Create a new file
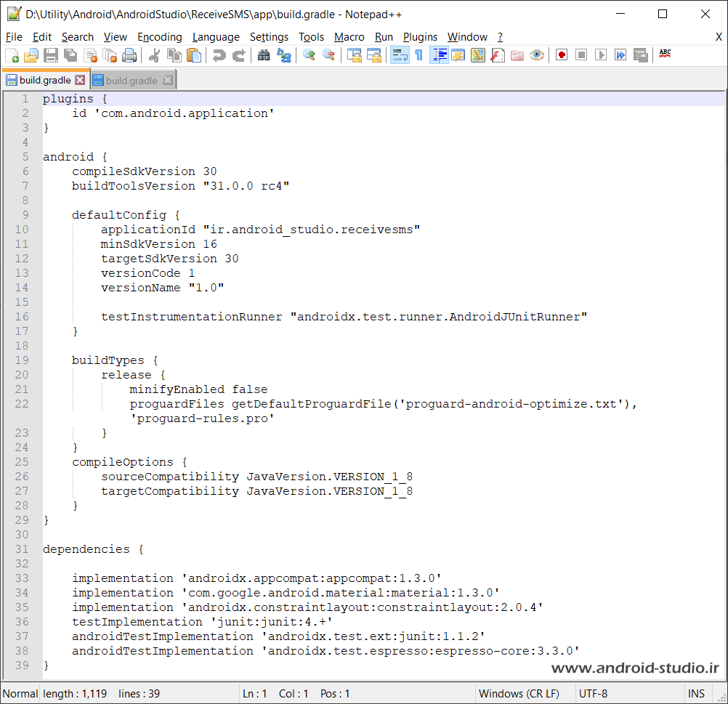The width and height of the screenshot is (728, 704). pyautogui.click(x=12, y=54)
